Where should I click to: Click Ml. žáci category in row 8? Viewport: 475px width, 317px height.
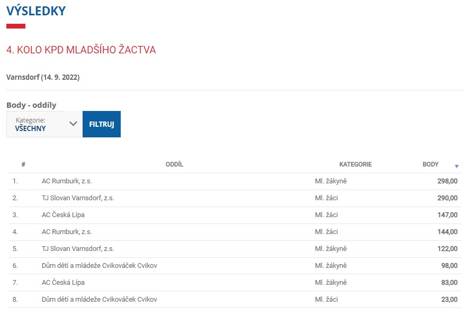pos(326,300)
